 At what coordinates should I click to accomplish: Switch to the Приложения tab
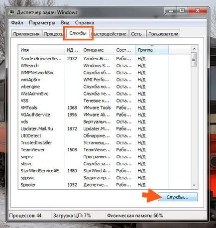pos(26,34)
